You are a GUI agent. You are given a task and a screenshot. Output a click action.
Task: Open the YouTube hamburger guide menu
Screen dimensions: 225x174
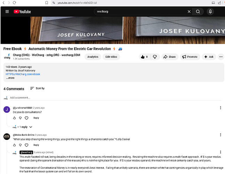point(7,11)
